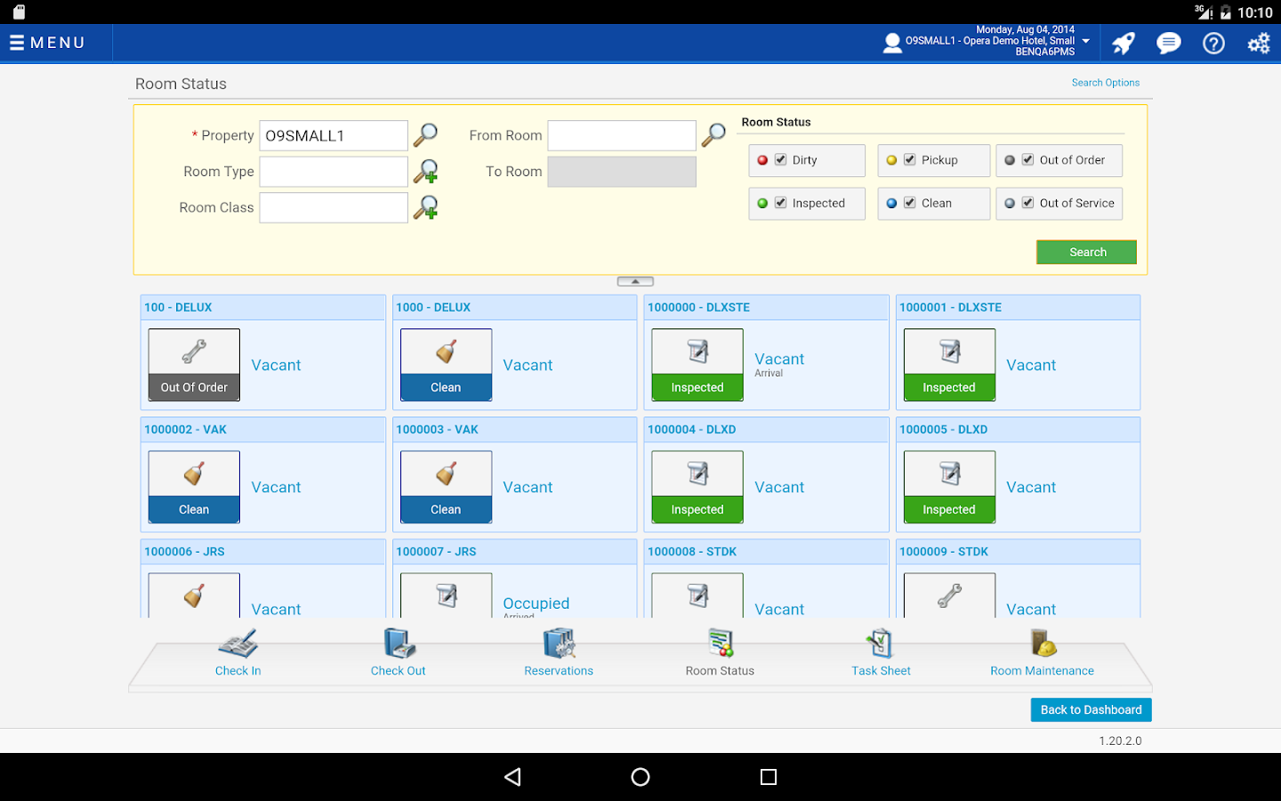This screenshot has height=801, width=1281.
Task: Open the chat messages icon
Action: click(x=1168, y=43)
